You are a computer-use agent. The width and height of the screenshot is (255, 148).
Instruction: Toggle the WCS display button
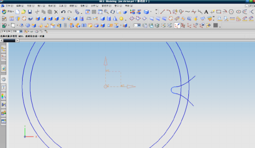(x=177, y=26)
